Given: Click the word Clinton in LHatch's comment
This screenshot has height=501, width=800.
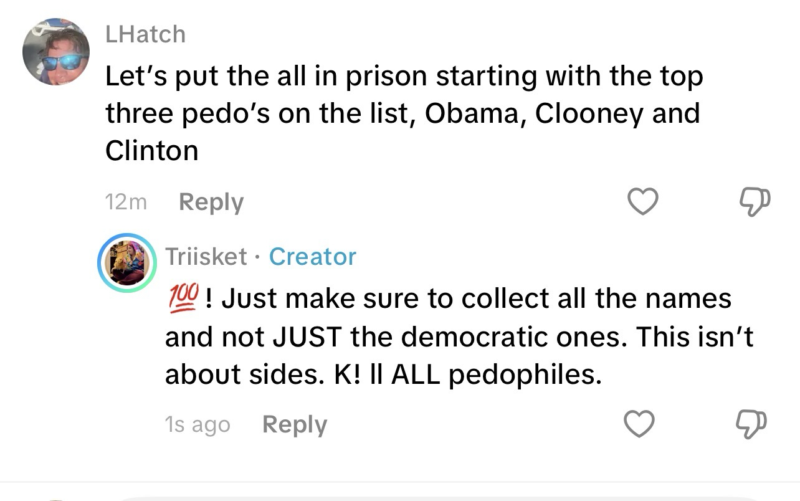Looking at the screenshot, I should pyautogui.click(x=152, y=151).
